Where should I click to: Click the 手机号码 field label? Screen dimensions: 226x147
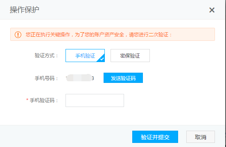pos(46,78)
